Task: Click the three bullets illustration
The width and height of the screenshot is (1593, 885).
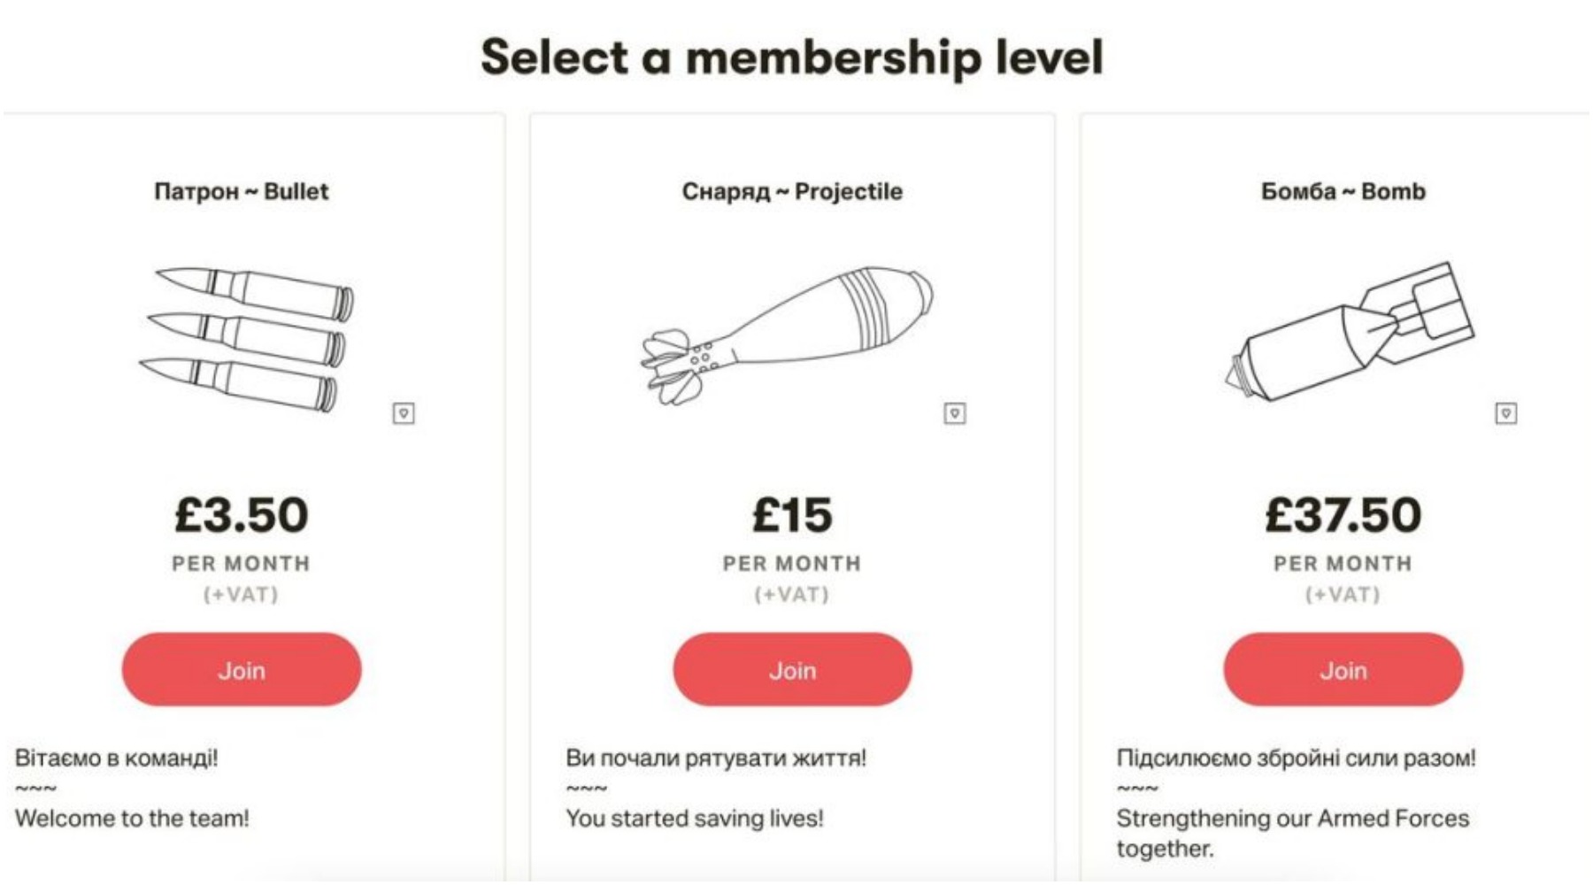Action: click(x=248, y=338)
